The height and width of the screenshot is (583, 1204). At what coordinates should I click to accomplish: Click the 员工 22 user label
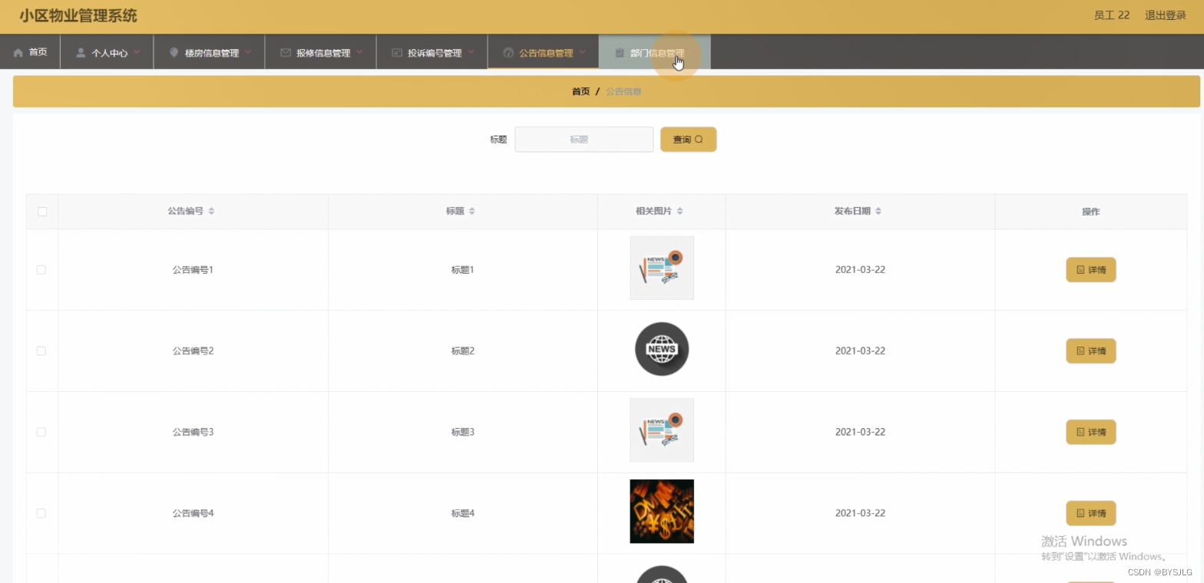[1112, 15]
